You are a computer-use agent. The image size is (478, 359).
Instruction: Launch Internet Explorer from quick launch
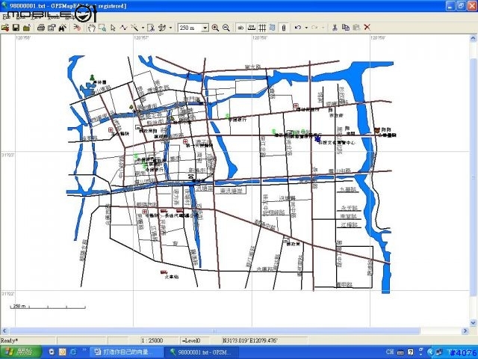(73, 352)
